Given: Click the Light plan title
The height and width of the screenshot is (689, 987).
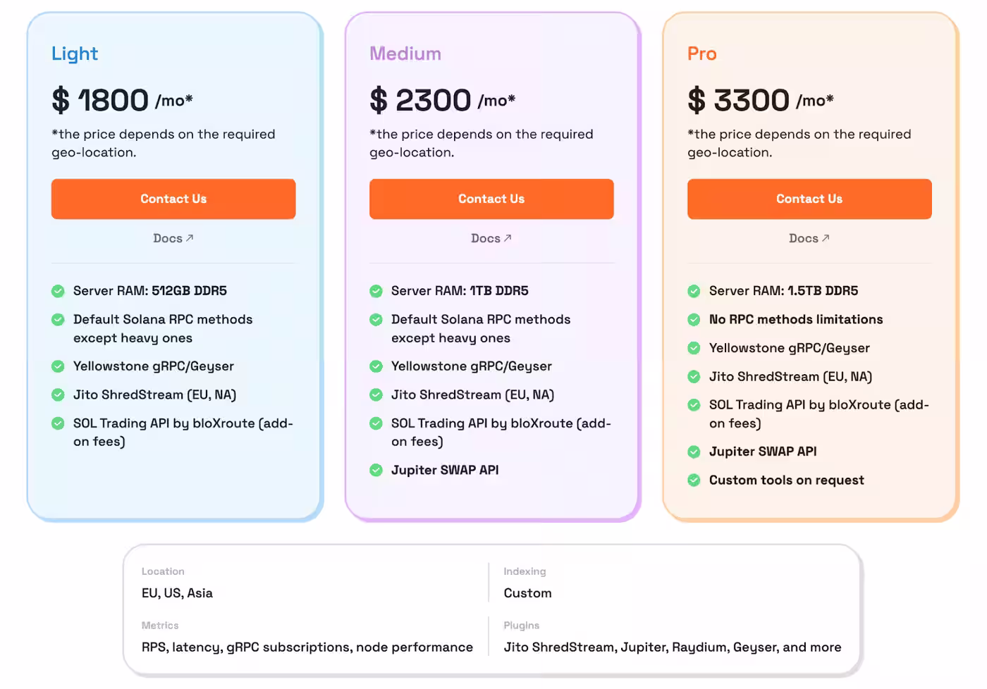Looking at the screenshot, I should point(75,54).
